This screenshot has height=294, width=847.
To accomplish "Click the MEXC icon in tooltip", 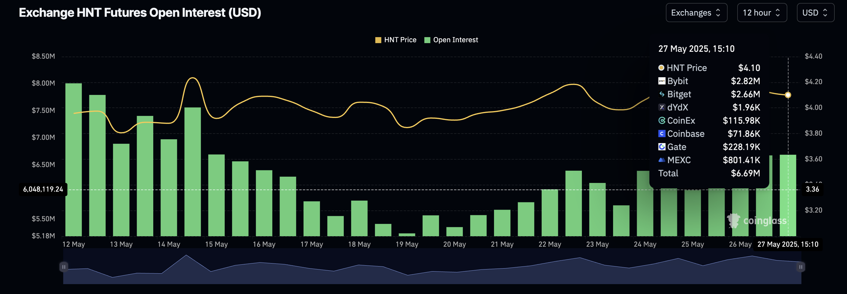I will point(662,160).
